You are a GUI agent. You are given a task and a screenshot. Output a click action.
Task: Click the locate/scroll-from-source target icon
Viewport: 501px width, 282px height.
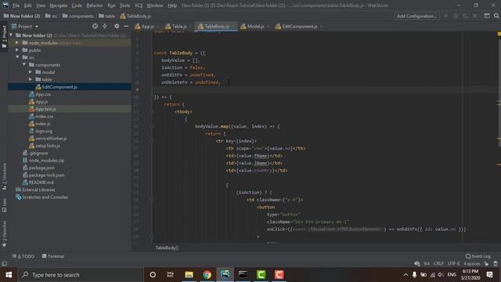95,26
